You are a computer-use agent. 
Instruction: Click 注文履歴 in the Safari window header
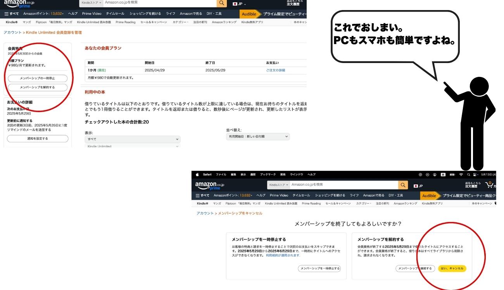(471, 186)
